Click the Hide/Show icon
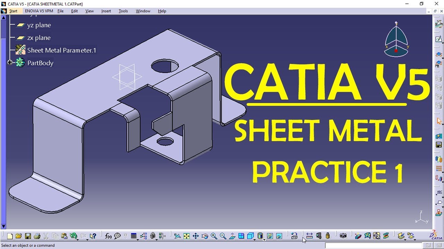Screen dimensions: 444x249 pos(270,236)
